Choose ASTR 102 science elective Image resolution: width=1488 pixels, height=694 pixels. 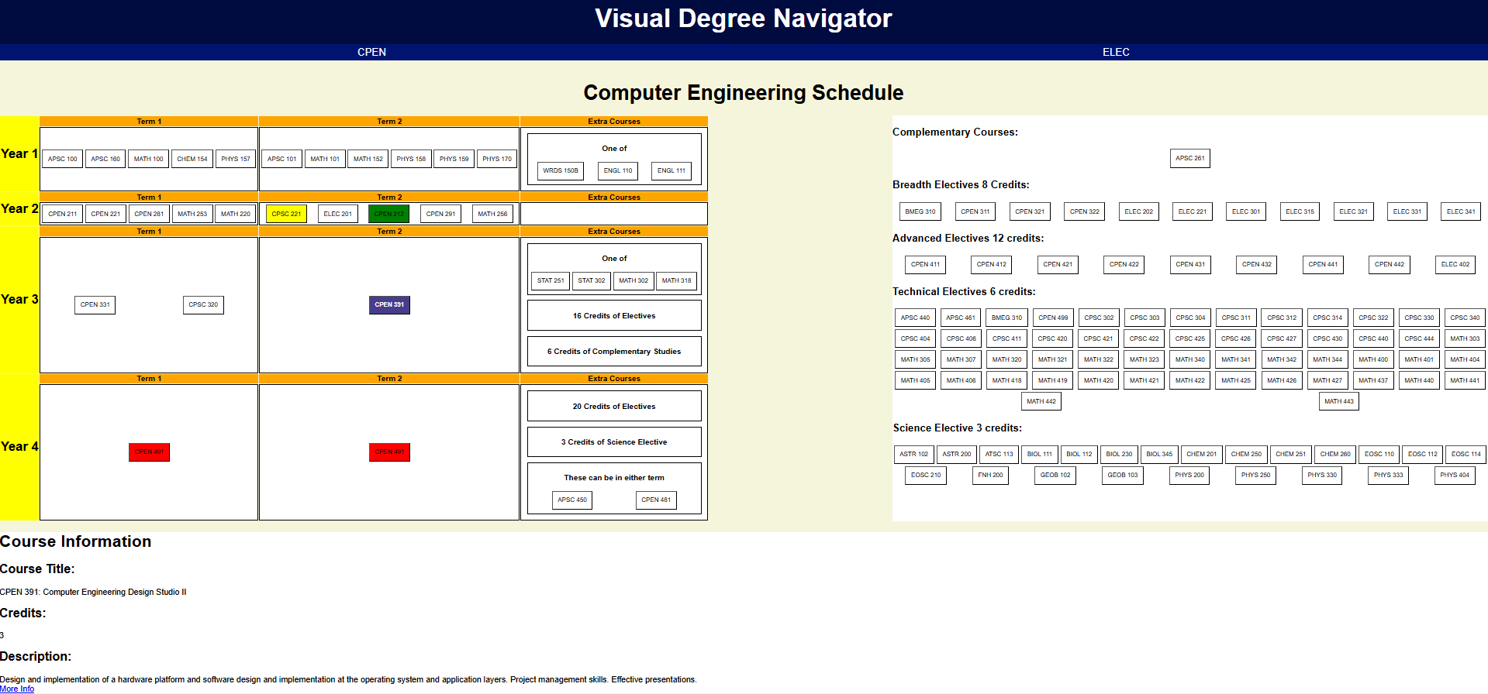913,454
